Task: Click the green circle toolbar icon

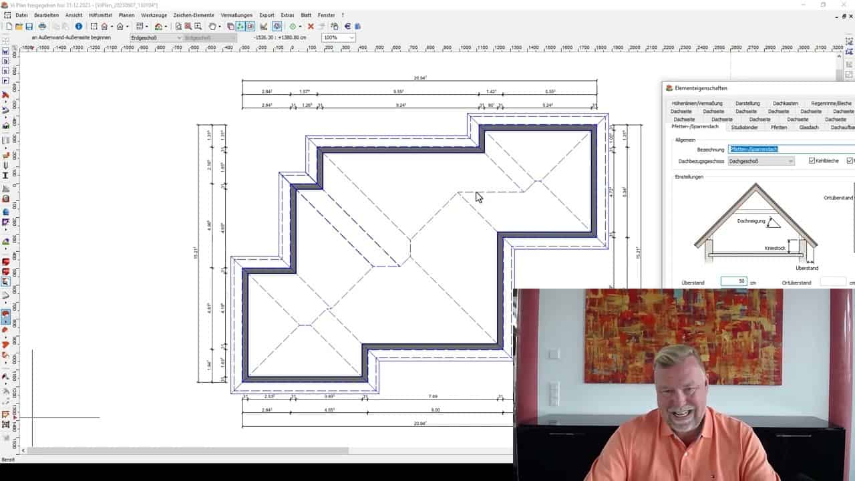Action: [x=293, y=27]
